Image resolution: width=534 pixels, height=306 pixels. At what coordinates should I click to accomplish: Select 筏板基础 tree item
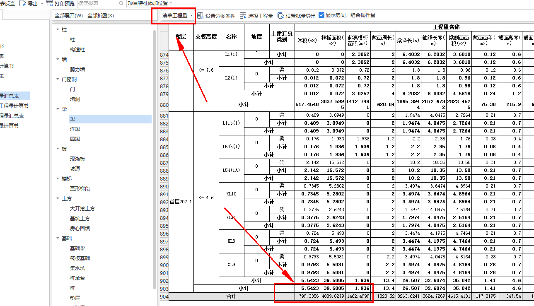click(x=80, y=258)
